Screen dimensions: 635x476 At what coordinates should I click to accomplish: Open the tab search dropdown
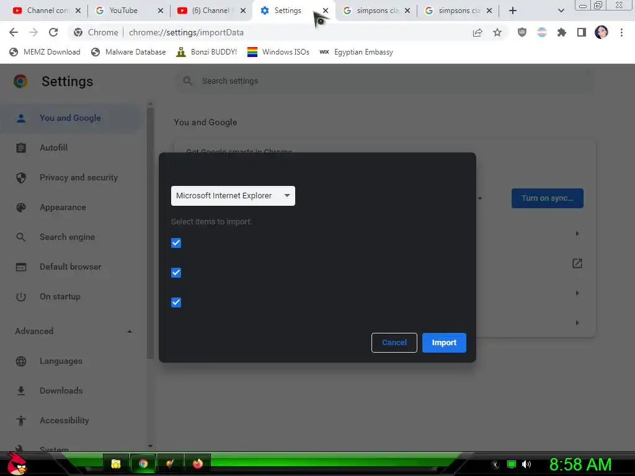(561, 11)
